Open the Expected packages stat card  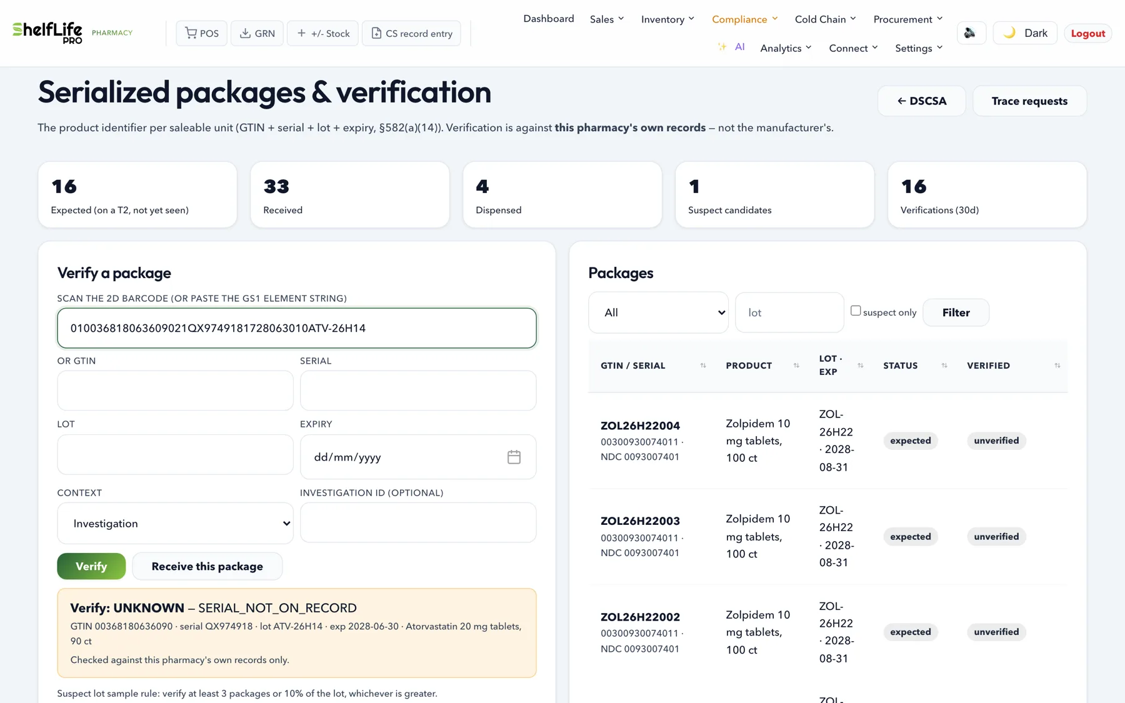tap(137, 194)
